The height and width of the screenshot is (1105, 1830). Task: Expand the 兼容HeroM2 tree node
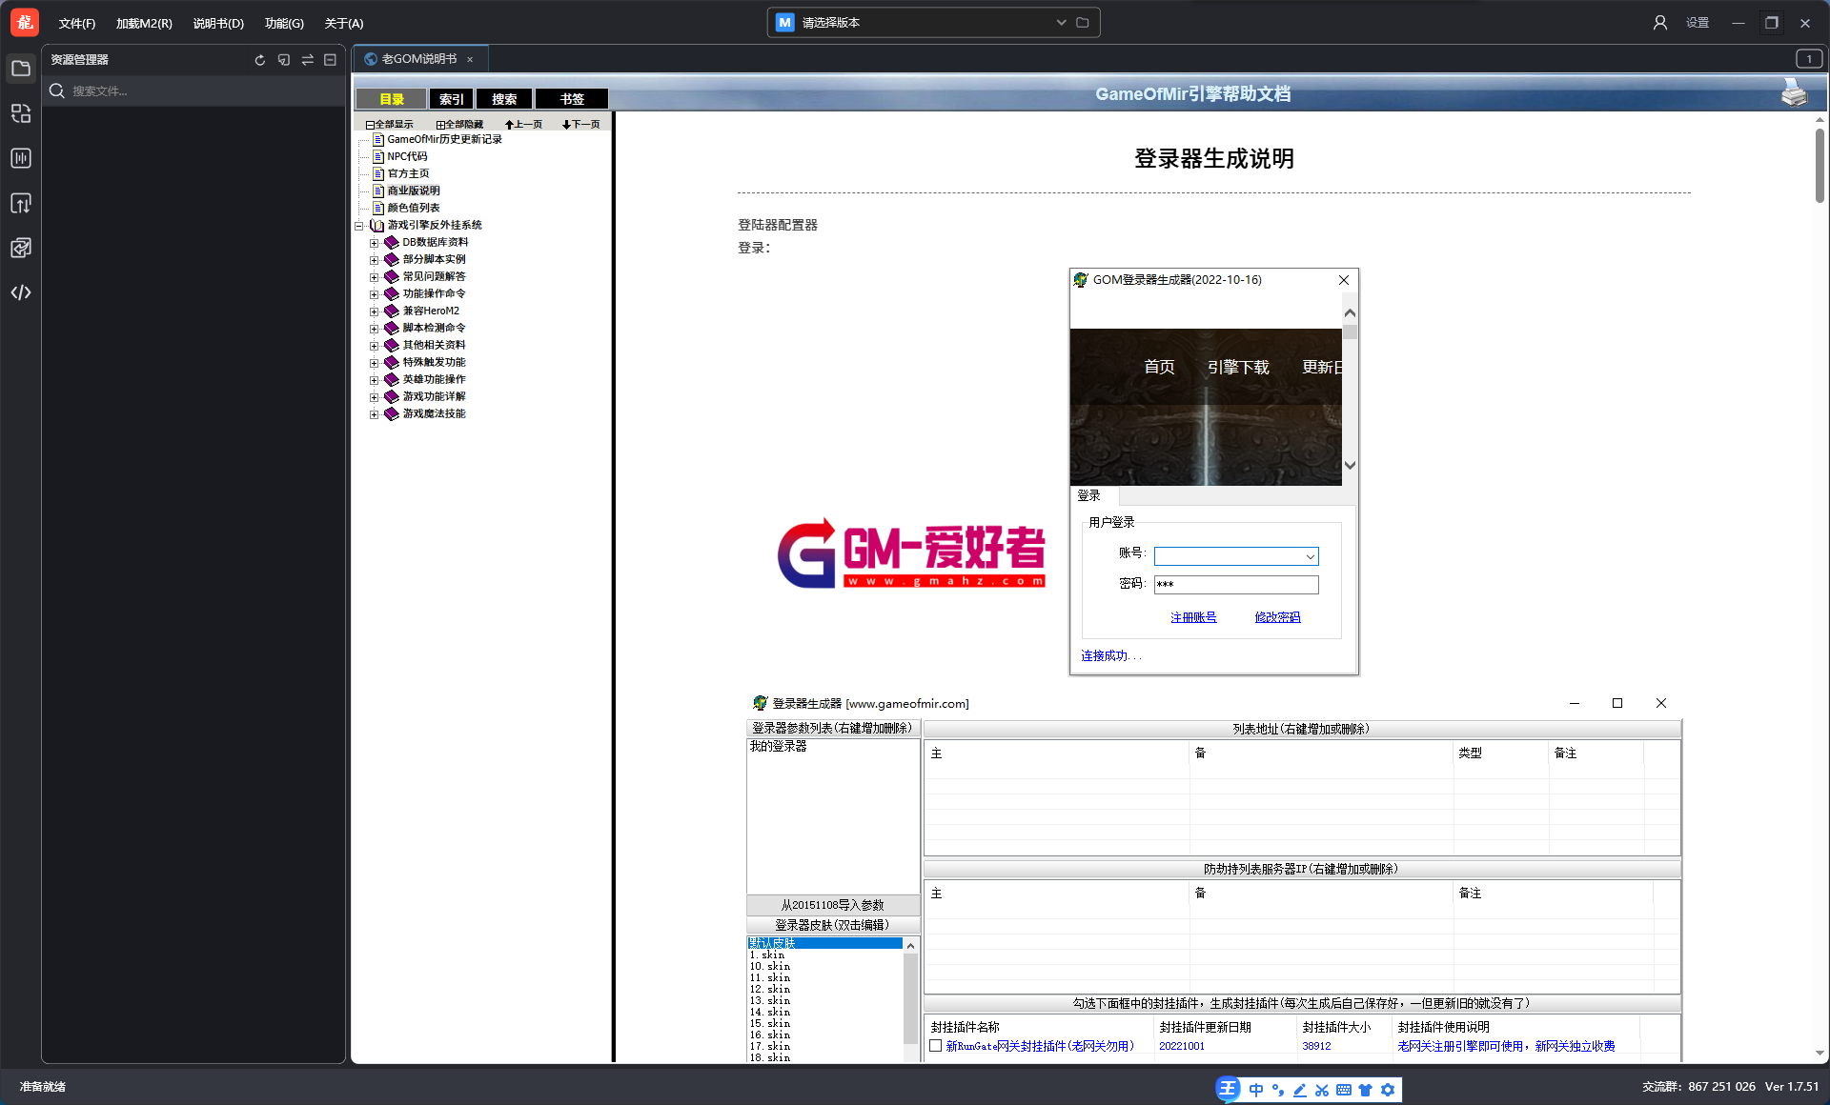point(375,311)
